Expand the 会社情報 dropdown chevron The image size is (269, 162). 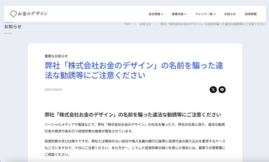pyautogui.click(x=162, y=14)
